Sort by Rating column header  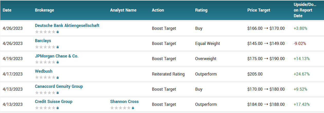coord(201,10)
